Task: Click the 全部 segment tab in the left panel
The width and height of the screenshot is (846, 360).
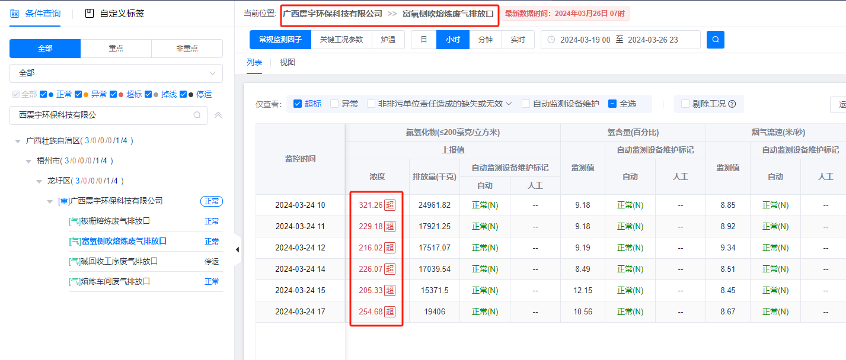Action: point(45,49)
